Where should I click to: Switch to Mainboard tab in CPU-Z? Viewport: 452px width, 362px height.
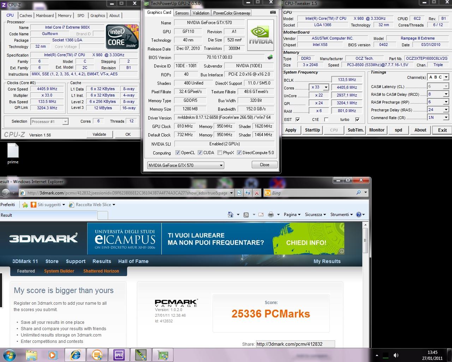tap(45, 16)
